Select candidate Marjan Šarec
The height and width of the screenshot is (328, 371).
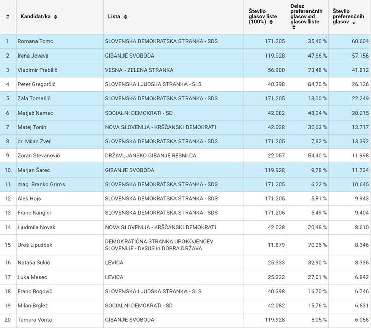(34, 170)
